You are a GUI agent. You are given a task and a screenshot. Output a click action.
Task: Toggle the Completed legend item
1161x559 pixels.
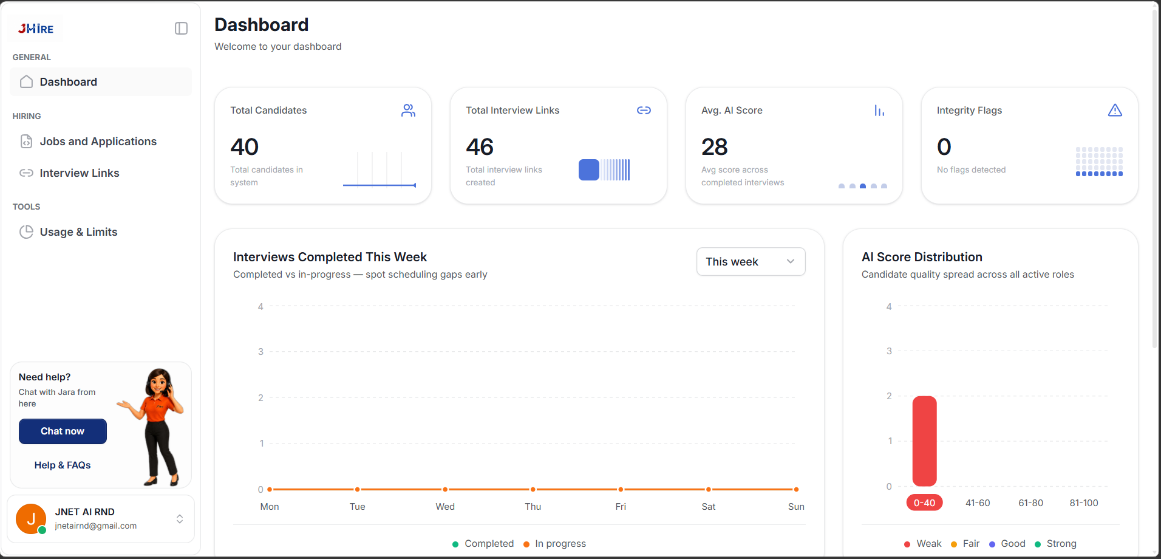tap(483, 544)
